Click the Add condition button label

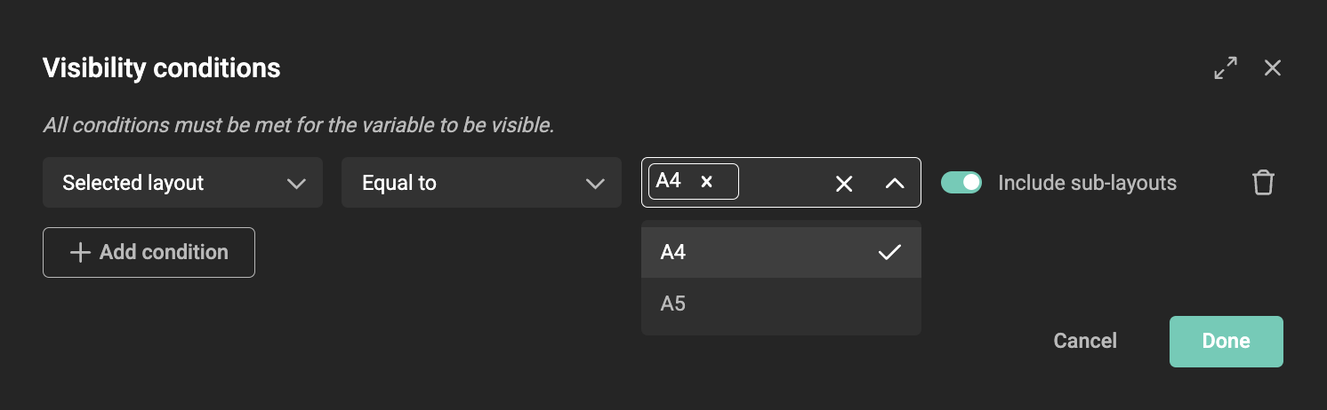(164, 253)
